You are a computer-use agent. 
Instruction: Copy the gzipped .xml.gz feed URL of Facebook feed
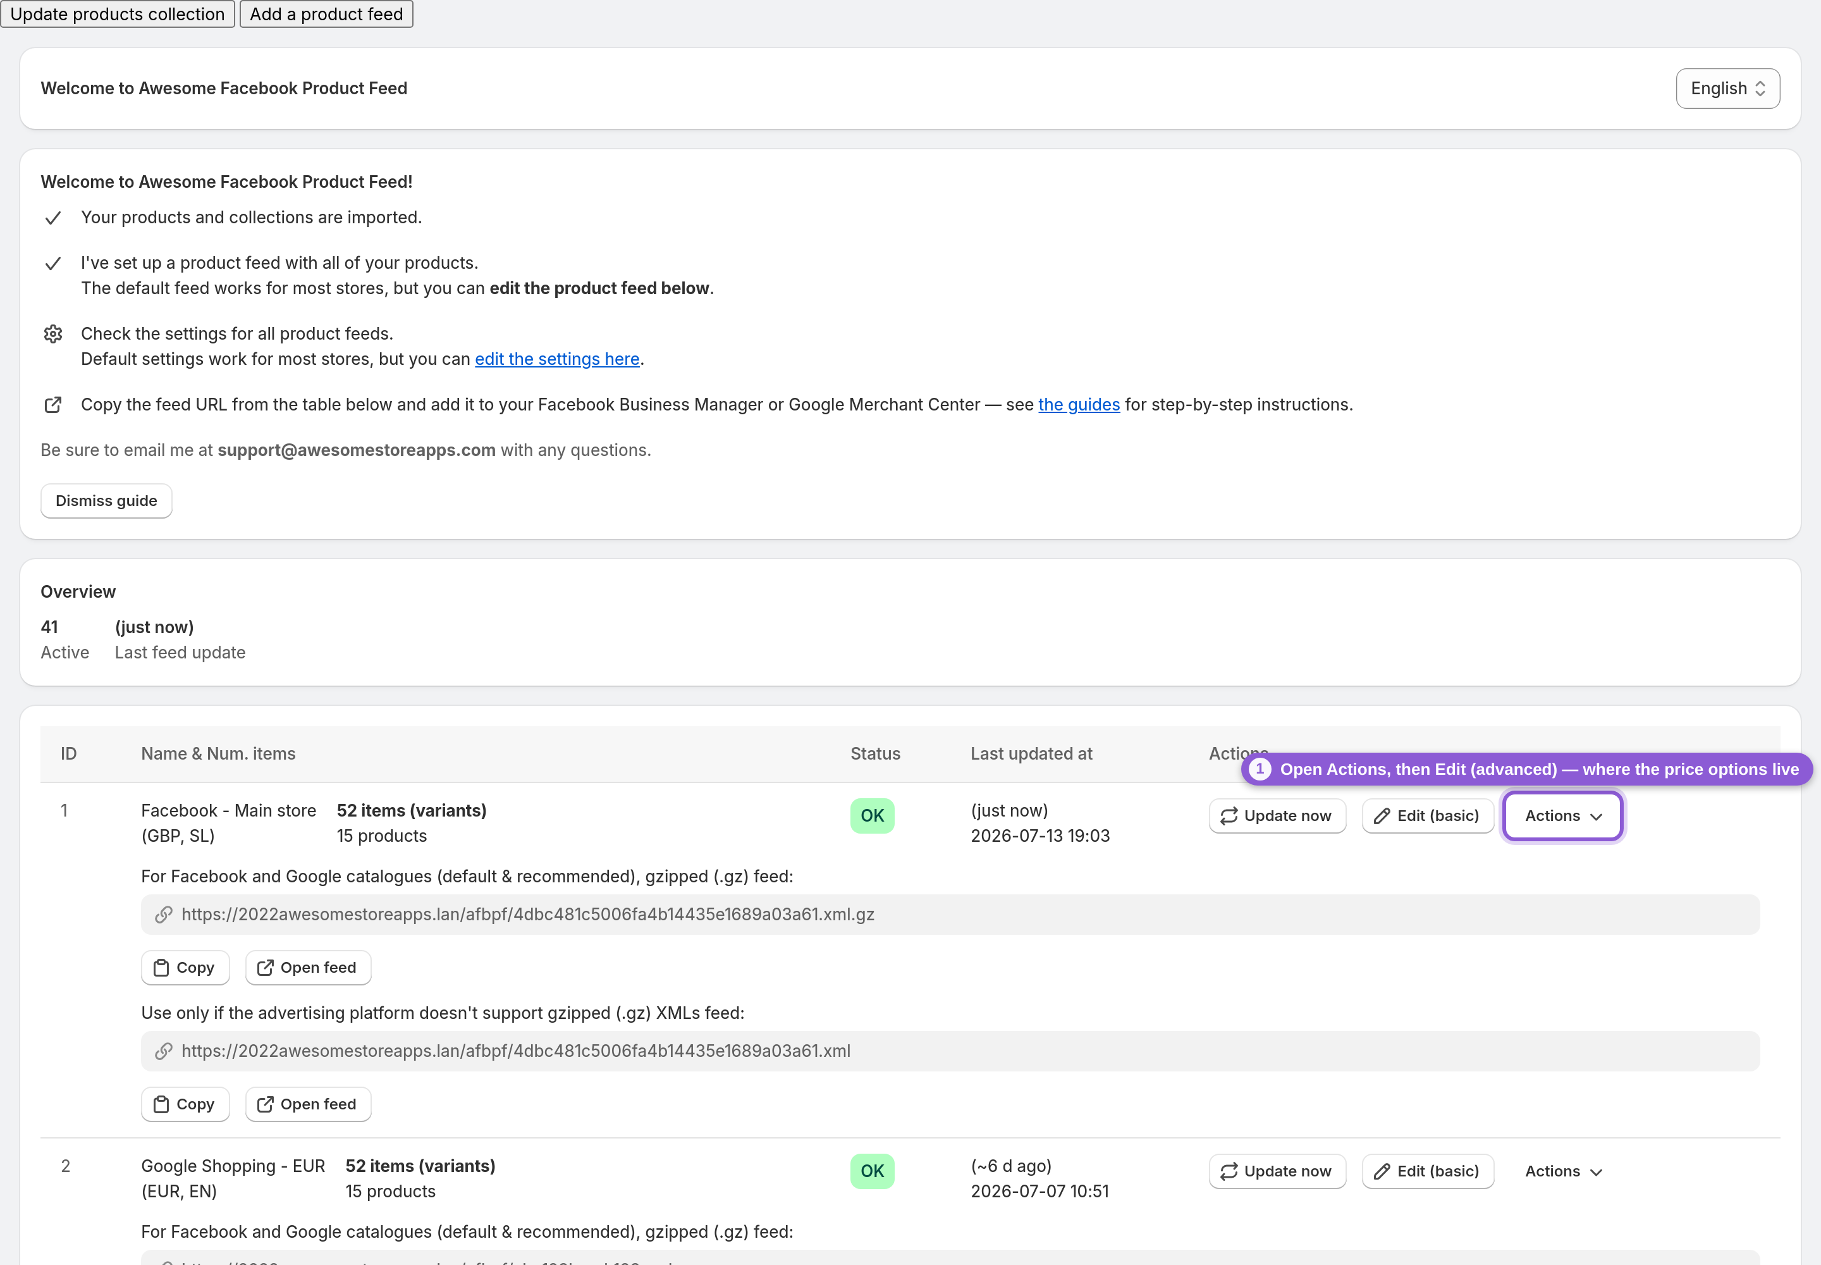point(185,968)
